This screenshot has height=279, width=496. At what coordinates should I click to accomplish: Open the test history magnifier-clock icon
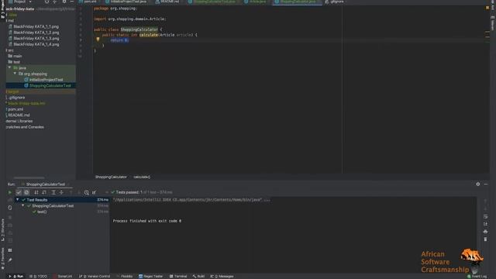(86, 192)
